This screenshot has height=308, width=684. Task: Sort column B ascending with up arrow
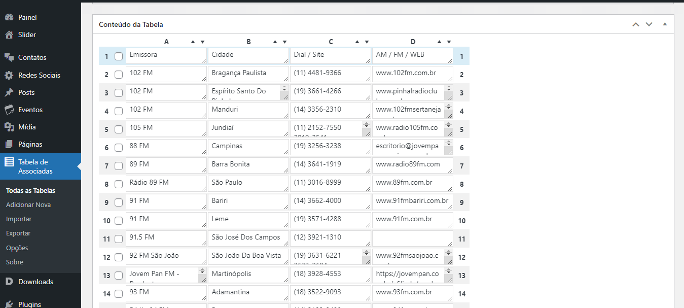(x=275, y=42)
